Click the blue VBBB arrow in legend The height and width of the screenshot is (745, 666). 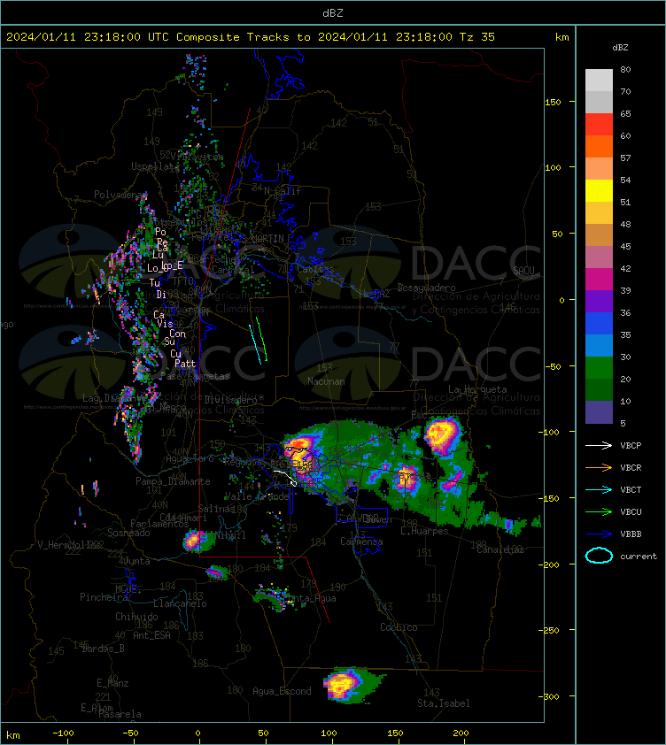tap(599, 534)
